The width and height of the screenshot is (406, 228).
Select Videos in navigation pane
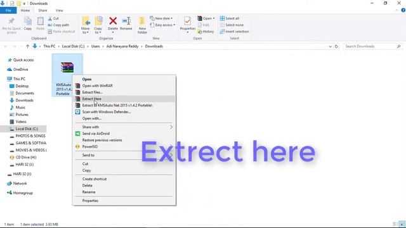[18, 122]
